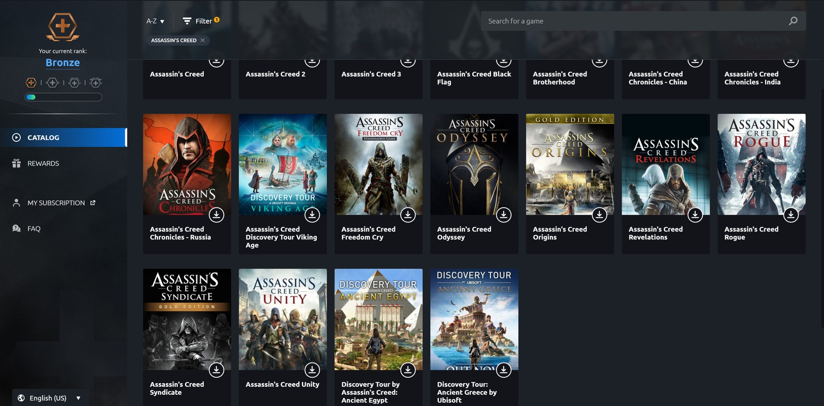Click download icon on Assassin's Creed Origins
This screenshot has height=406, width=824.
tap(599, 214)
